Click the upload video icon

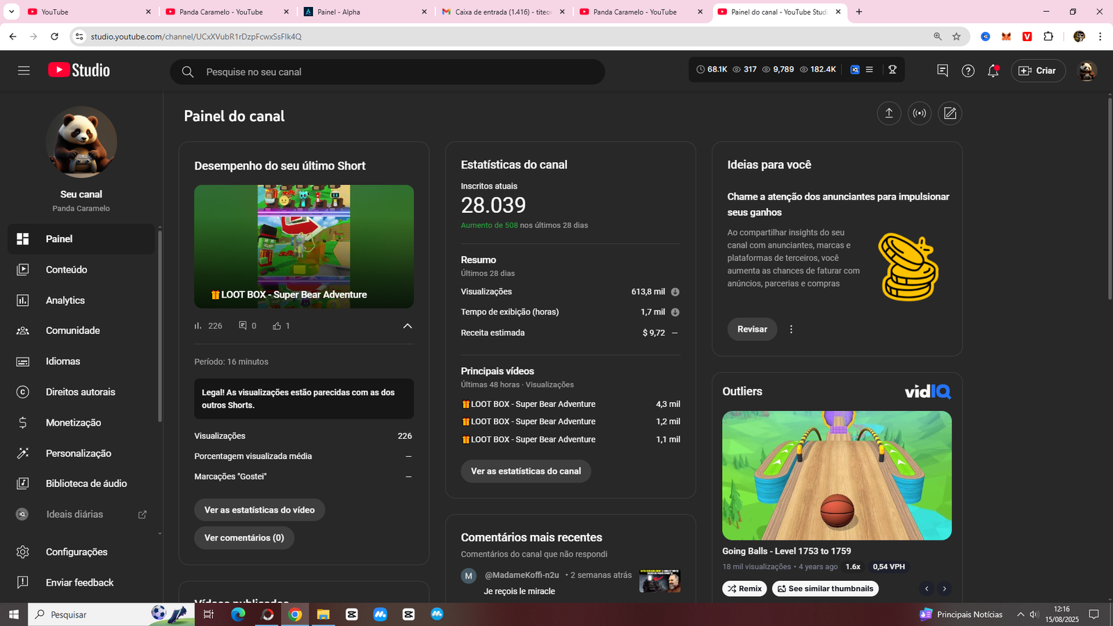888,113
